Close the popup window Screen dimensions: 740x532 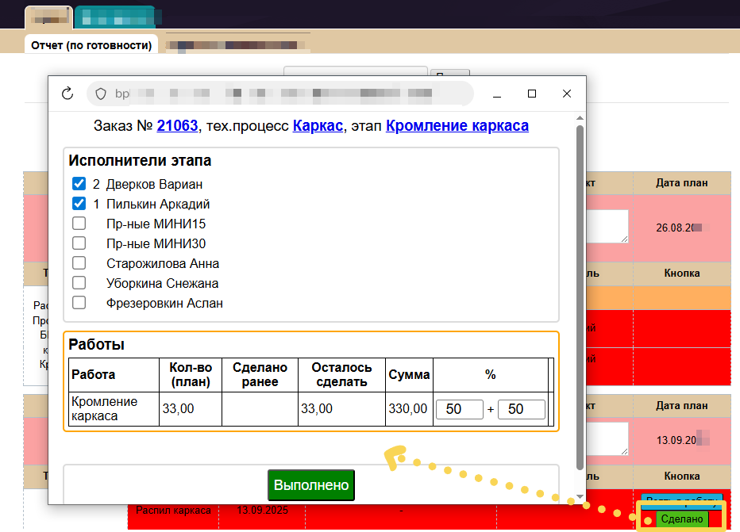click(567, 94)
